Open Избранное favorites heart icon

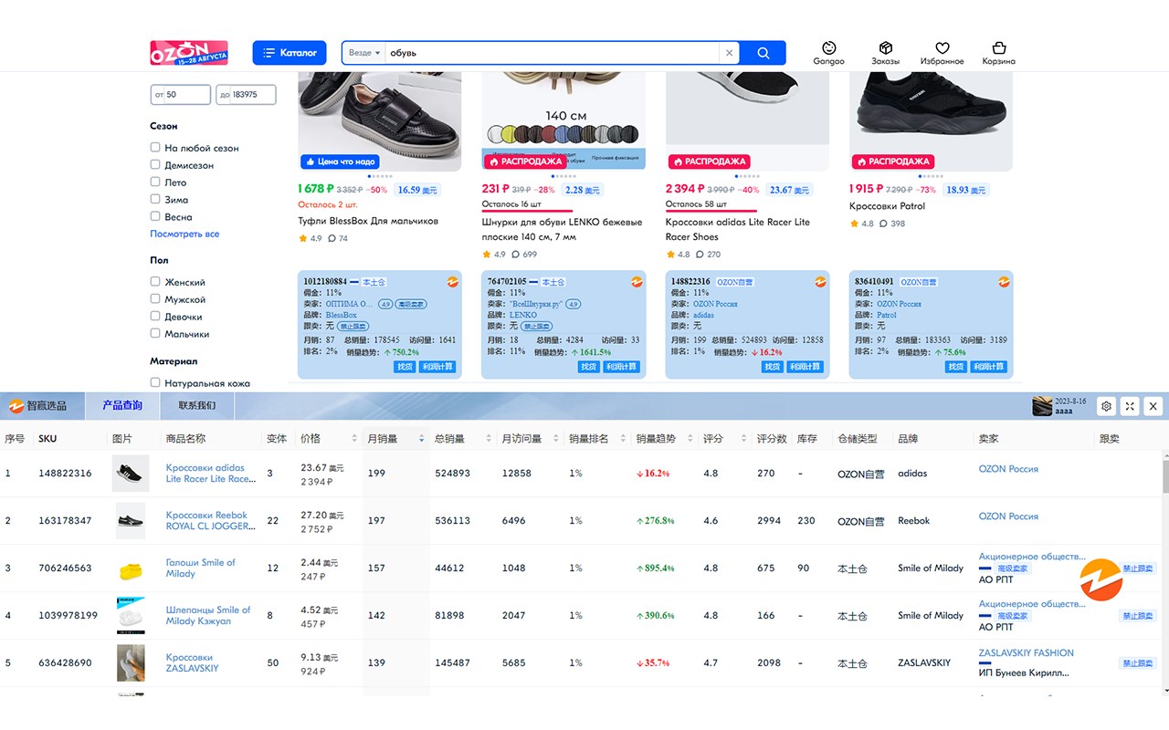[942, 53]
